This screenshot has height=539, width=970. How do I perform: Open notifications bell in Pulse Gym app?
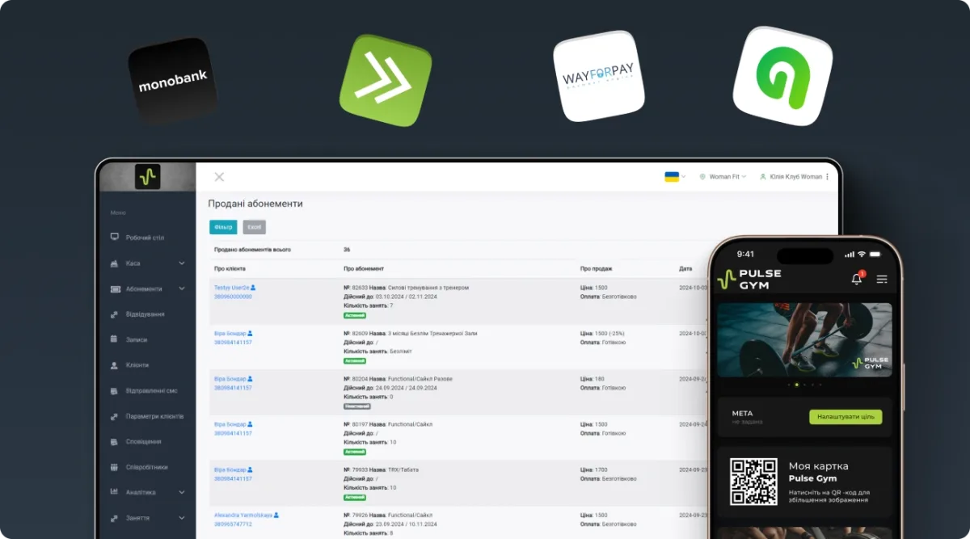pyautogui.click(x=857, y=279)
